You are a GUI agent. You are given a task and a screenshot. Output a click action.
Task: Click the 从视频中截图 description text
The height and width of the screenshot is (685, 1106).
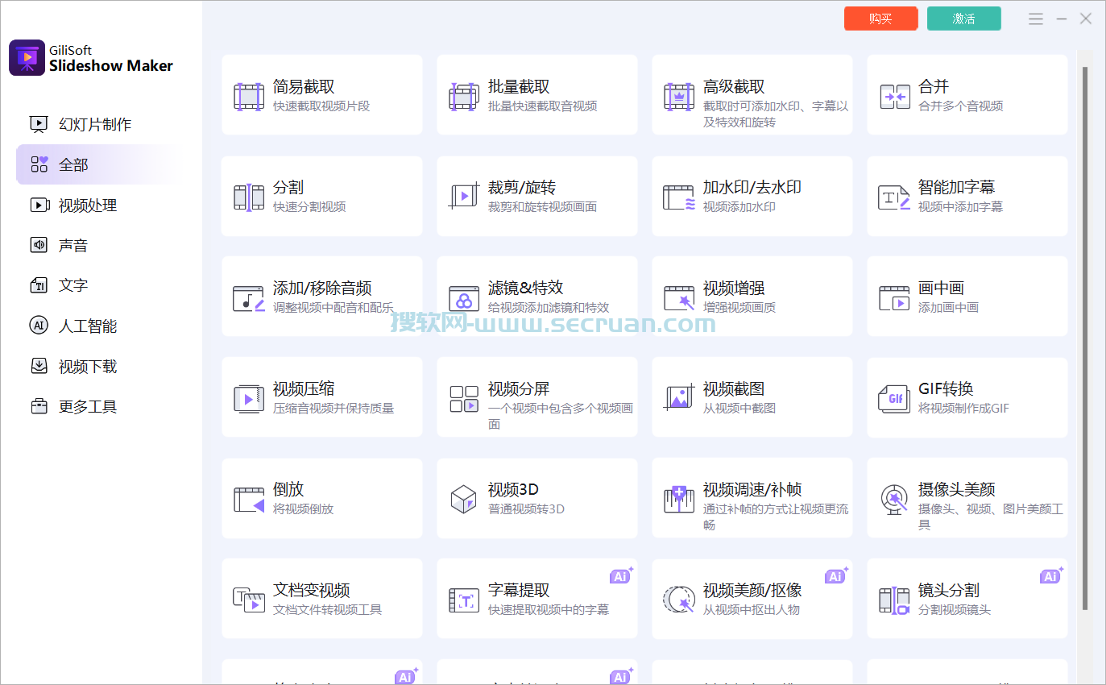click(x=739, y=408)
